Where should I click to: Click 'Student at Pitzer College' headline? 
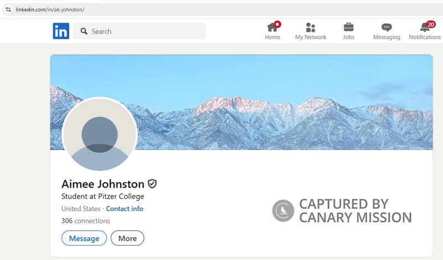103,197
